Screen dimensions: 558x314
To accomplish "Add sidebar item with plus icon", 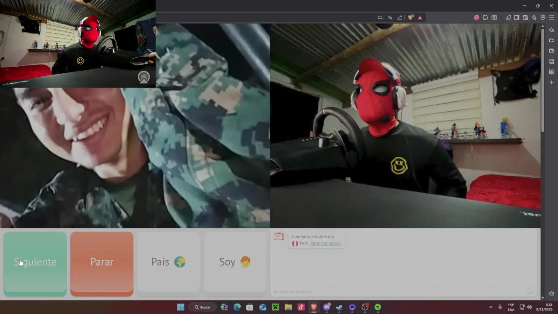I will coord(551,82).
